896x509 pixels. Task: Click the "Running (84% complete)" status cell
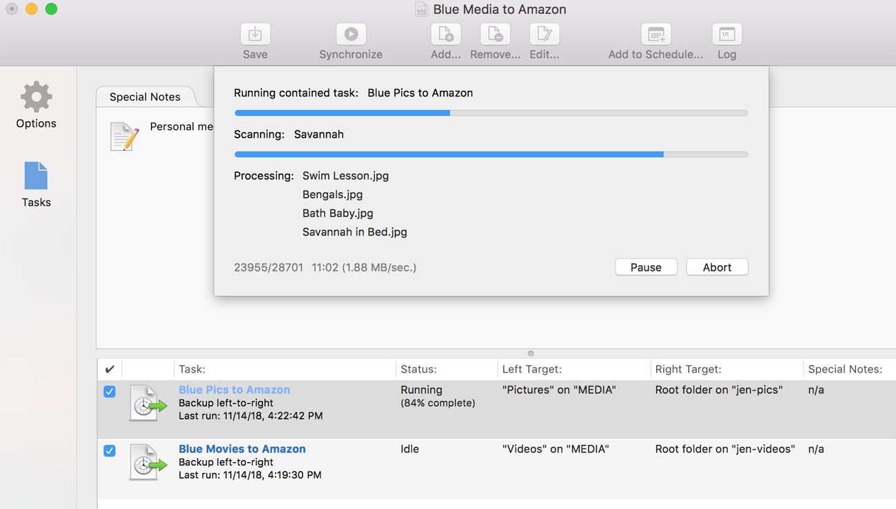438,396
